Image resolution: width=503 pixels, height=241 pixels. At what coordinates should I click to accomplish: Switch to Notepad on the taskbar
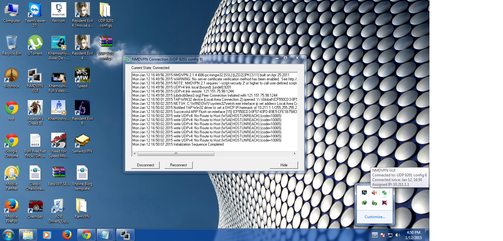pos(106,235)
